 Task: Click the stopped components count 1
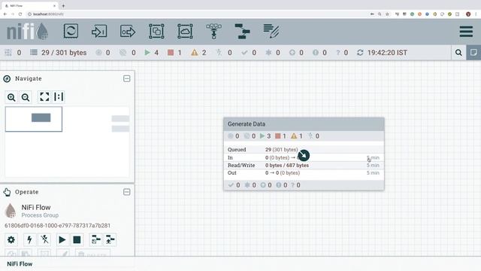(174, 53)
